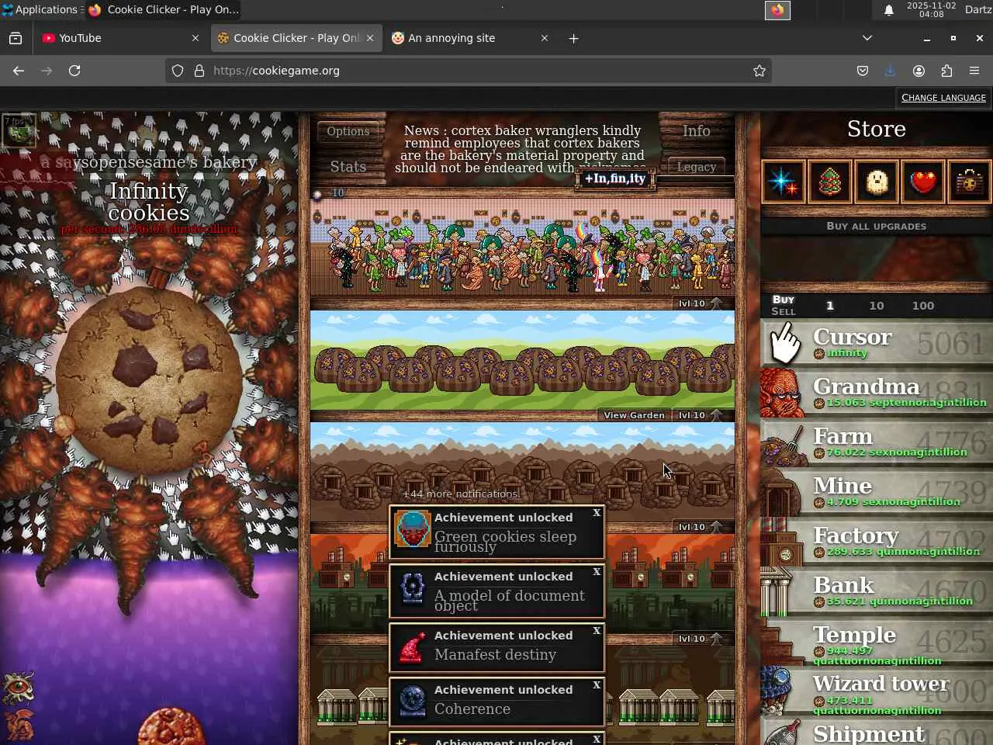Click the Change Language link

click(943, 98)
